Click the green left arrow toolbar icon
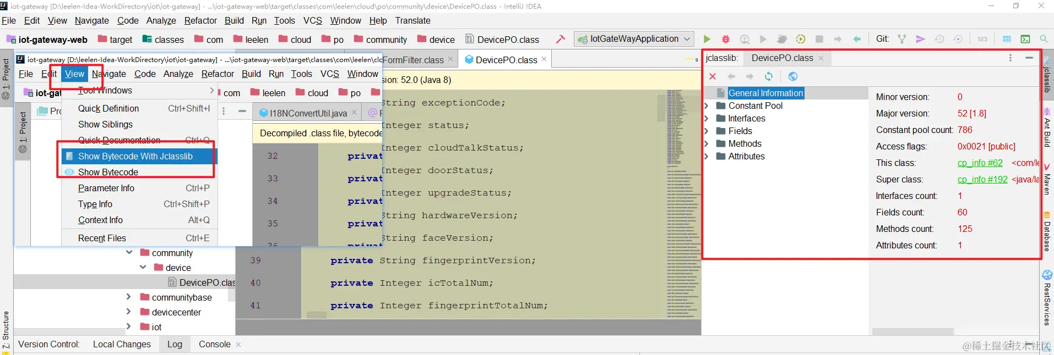Screen dimensions: 1054x355 (857, 39)
